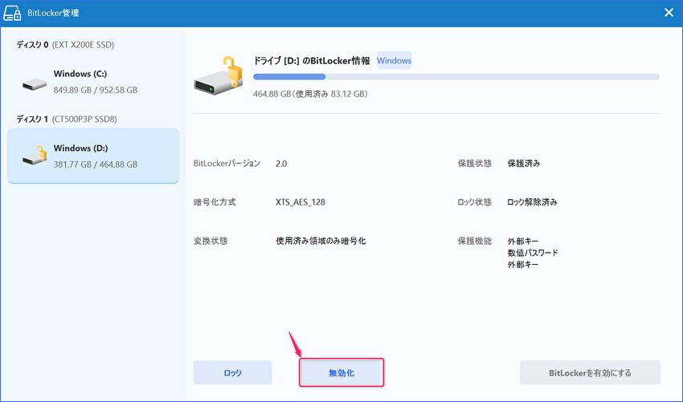Click the 使用済み領域のみ暗号化 value
683x402 pixels.
click(x=321, y=241)
